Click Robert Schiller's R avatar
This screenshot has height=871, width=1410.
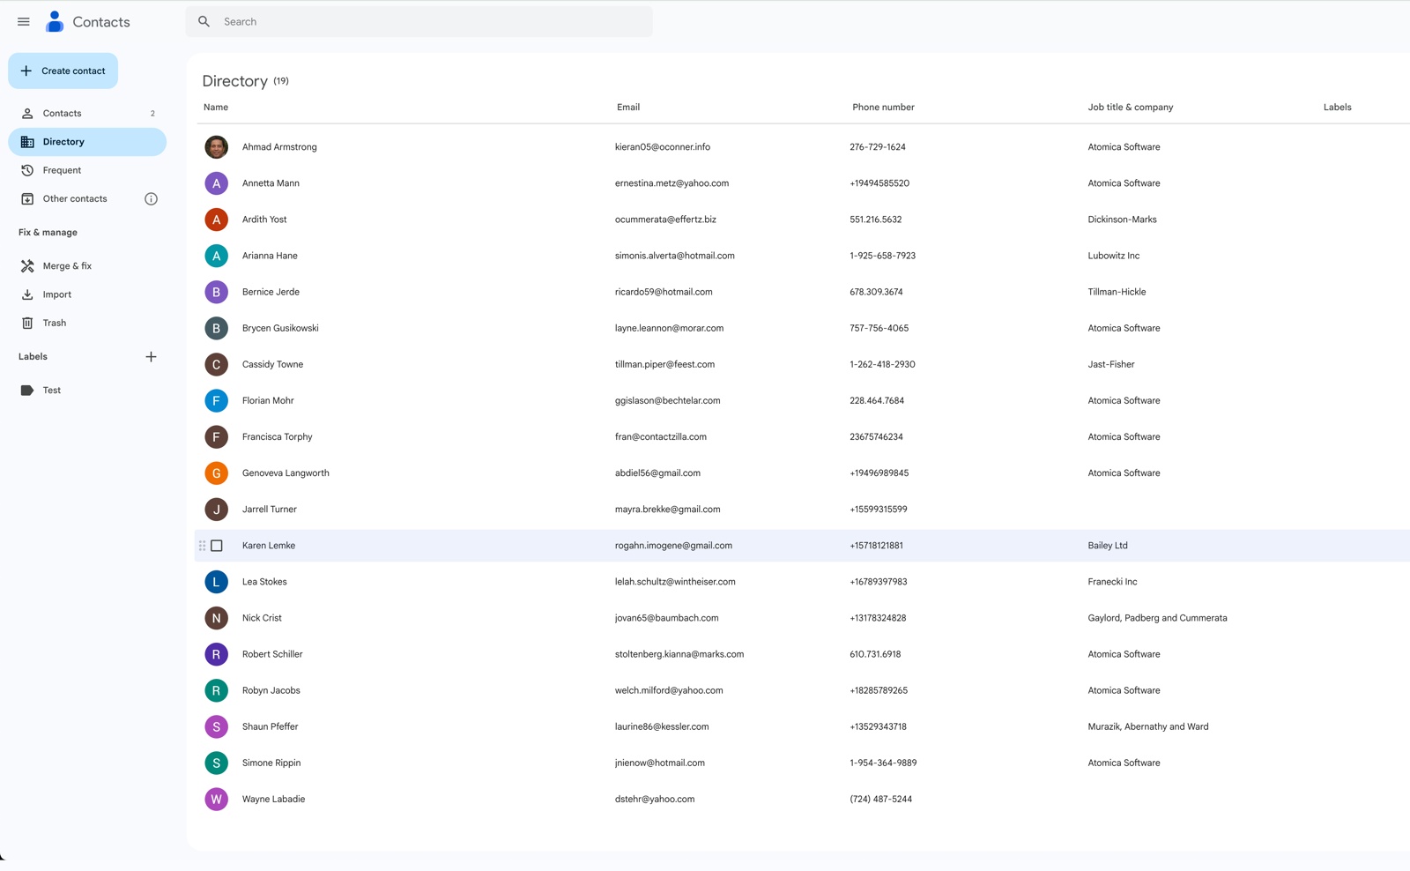pos(216,654)
